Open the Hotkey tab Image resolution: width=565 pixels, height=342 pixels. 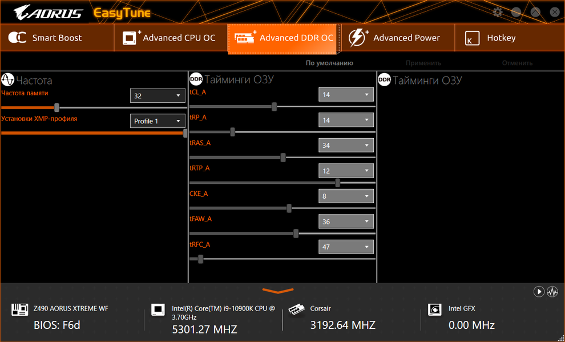pyautogui.click(x=510, y=38)
